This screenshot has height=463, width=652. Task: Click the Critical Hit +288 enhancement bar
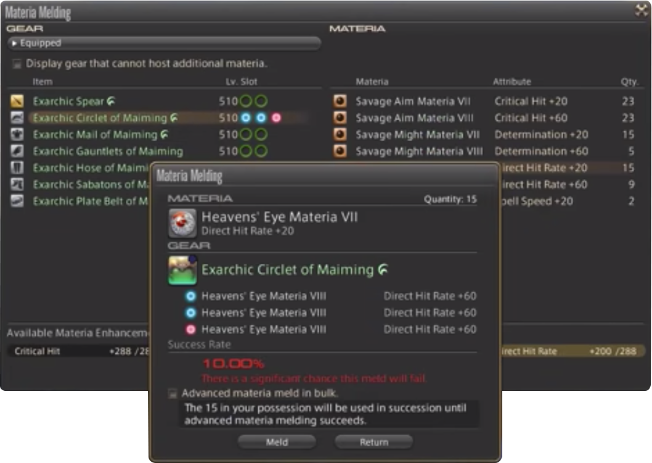[x=78, y=351]
